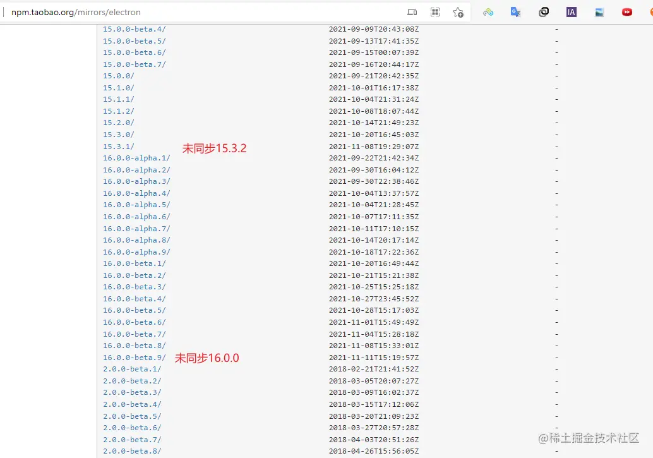This screenshot has height=458, width=653.
Task: Open the 16.0.0-alpha.4/ folder
Action: (x=136, y=193)
